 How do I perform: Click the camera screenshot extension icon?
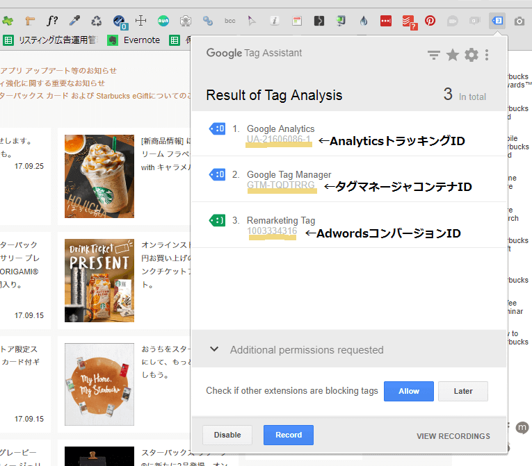[x=519, y=22]
